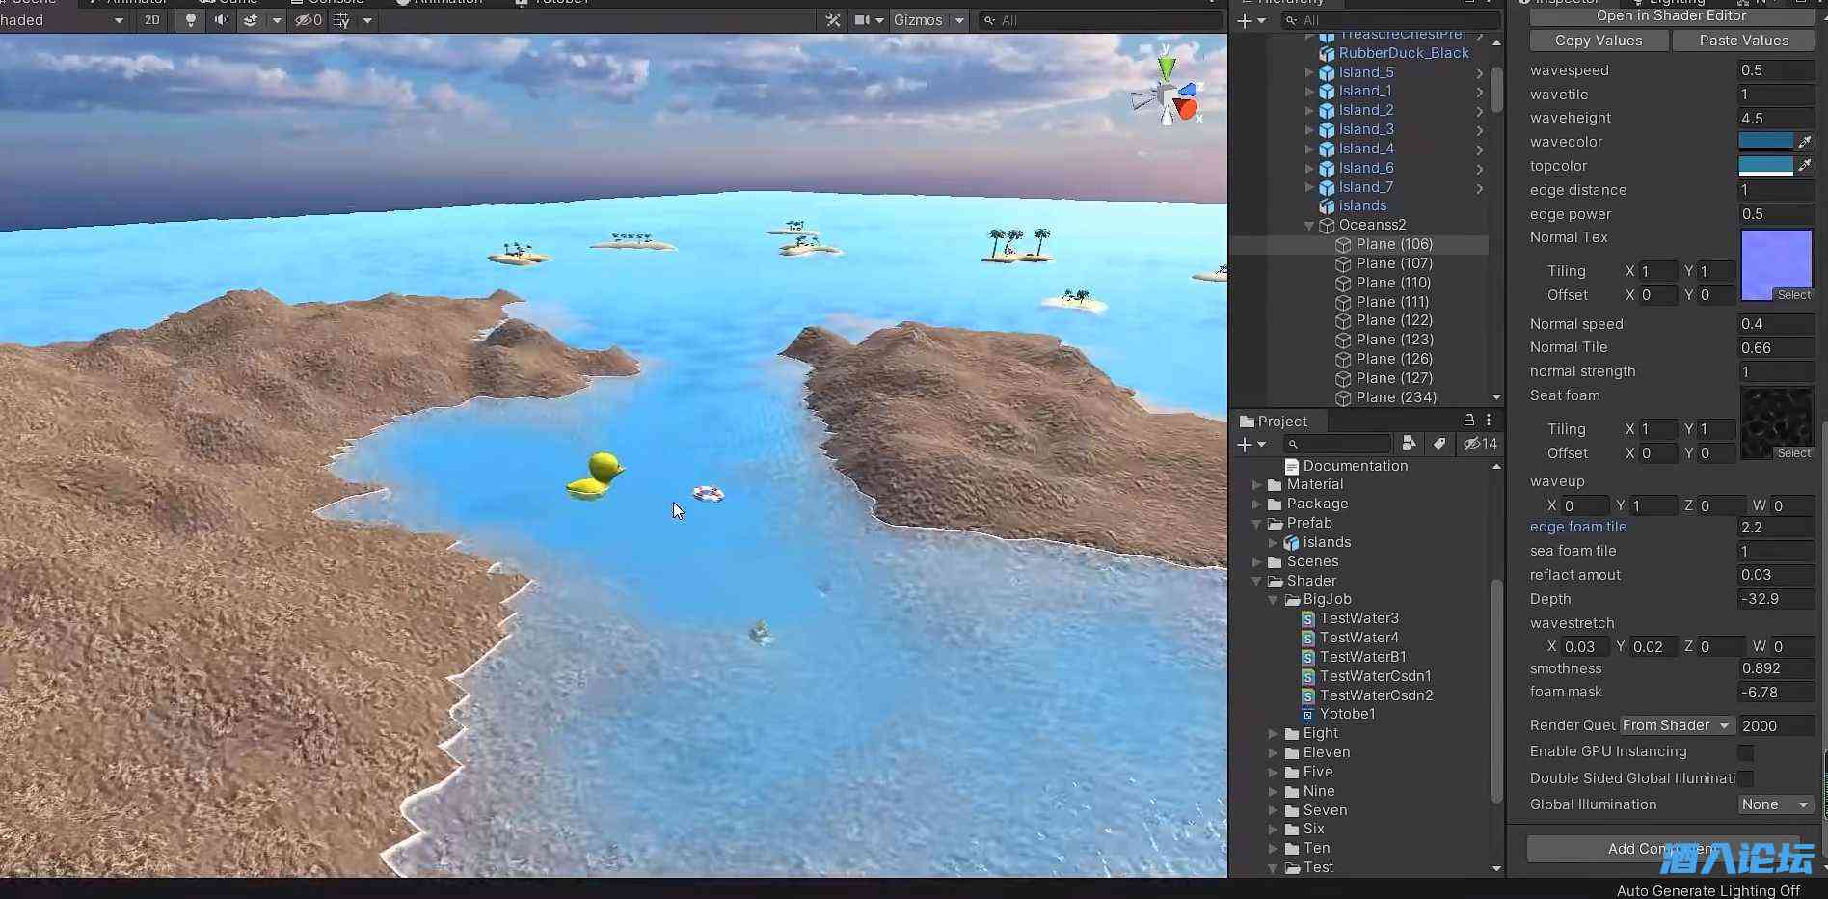Enable GPU Instancing checkbox

click(1745, 752)
